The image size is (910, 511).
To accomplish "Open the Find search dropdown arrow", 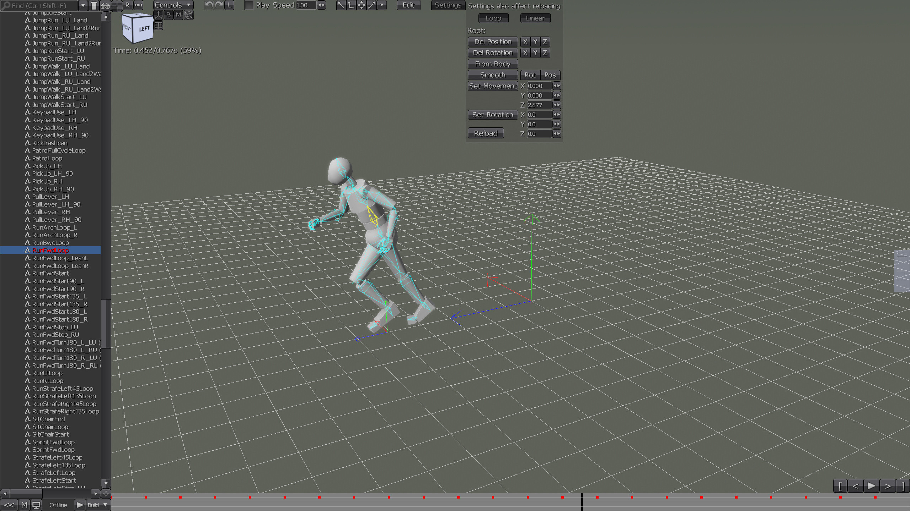I will click(x=83, y=5).
